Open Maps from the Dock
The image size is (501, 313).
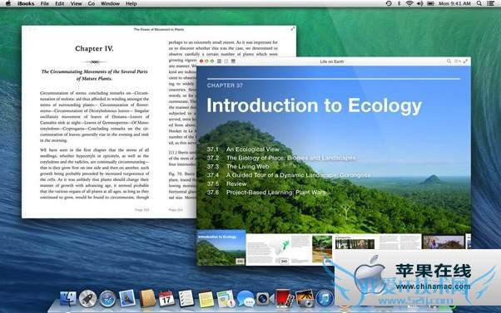click(x=226, y=299)
